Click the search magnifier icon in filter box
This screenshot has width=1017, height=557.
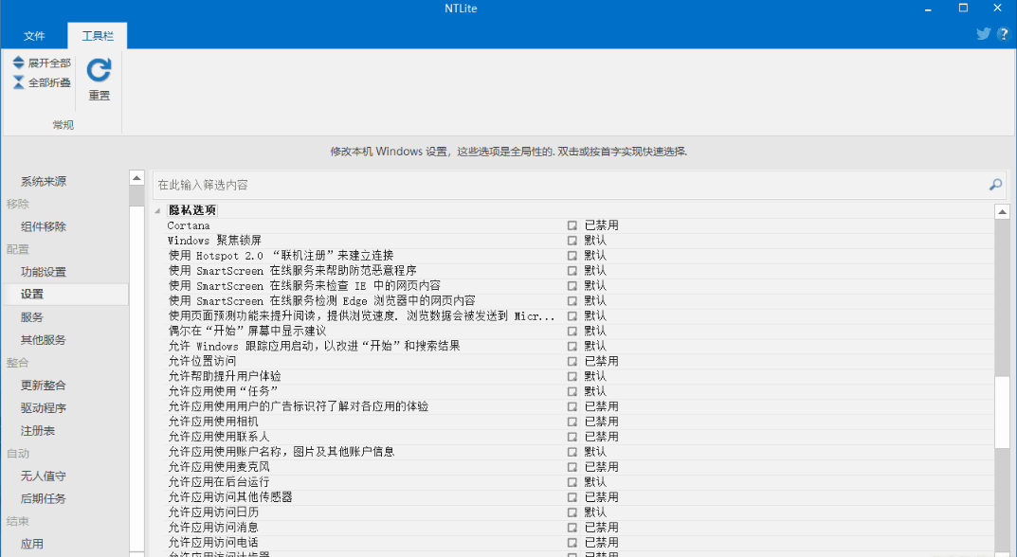click(995, 185)
